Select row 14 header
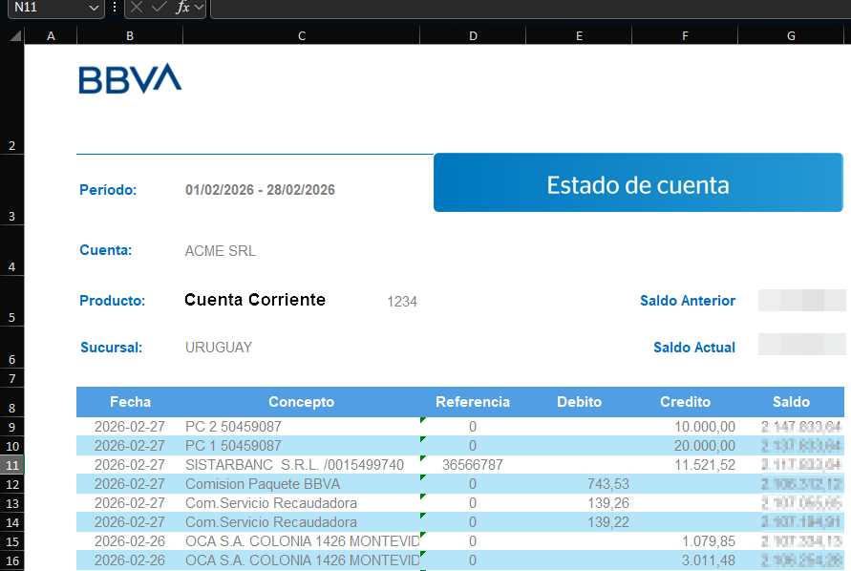 12,521
